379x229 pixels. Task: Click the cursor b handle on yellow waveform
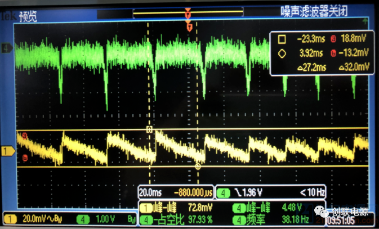(24, 159)
